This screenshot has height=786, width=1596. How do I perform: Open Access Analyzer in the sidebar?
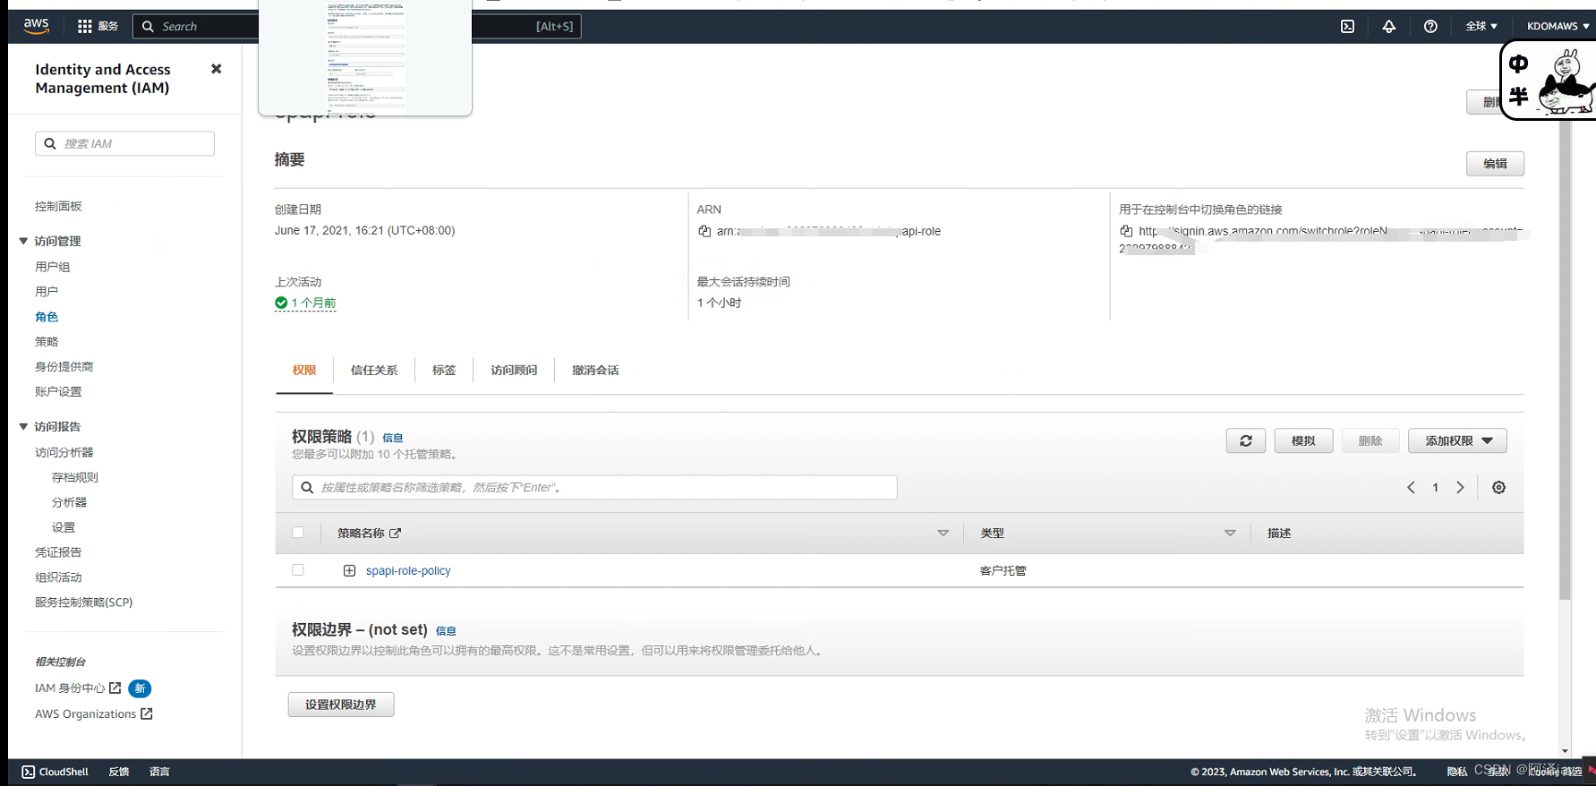64,453
